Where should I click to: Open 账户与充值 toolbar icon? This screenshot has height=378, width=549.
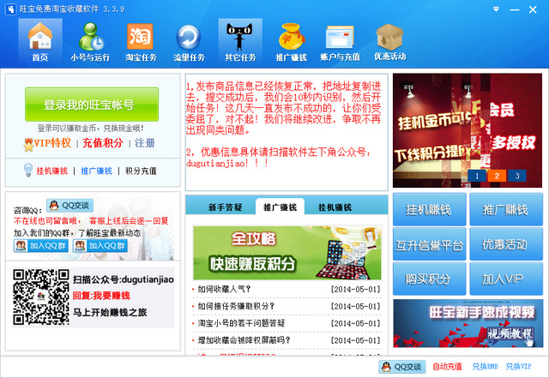(x=340, y=41)
